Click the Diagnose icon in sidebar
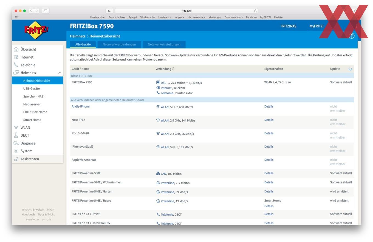The image size is (373, 242). [x=16, y=143]
